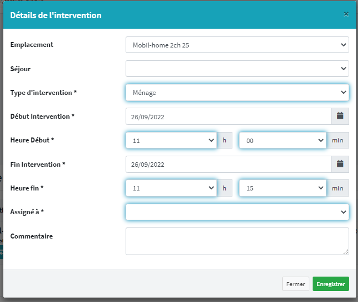The width and height of the screenshot is (358, 302).
Task: Click the Type d'intervention field label
Action: 43,93
